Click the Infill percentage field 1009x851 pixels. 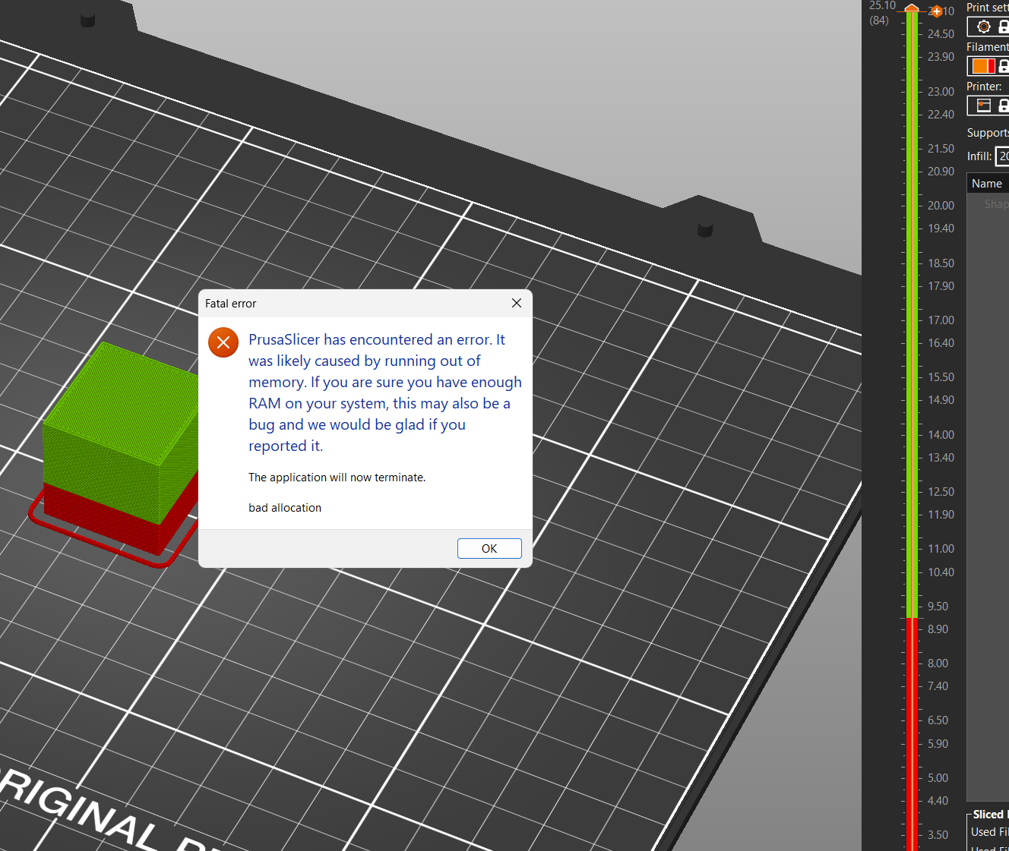point(1004,156)
